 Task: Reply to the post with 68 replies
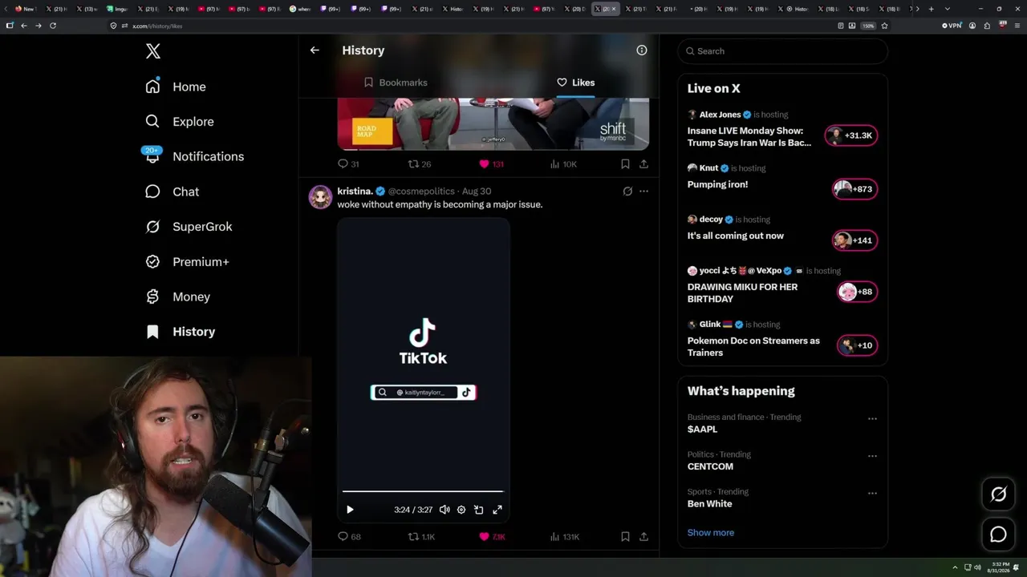point(349,537)
